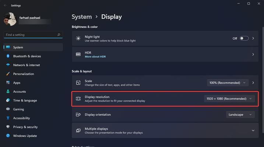Click the HDR badge icon
This screenshot has height=147, width=264.
click(78, 54)
